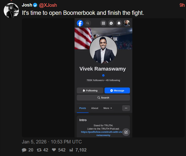186x156 pixels.
Task: Open the @XJosh handle link
Action: click(x=48, y=5)
